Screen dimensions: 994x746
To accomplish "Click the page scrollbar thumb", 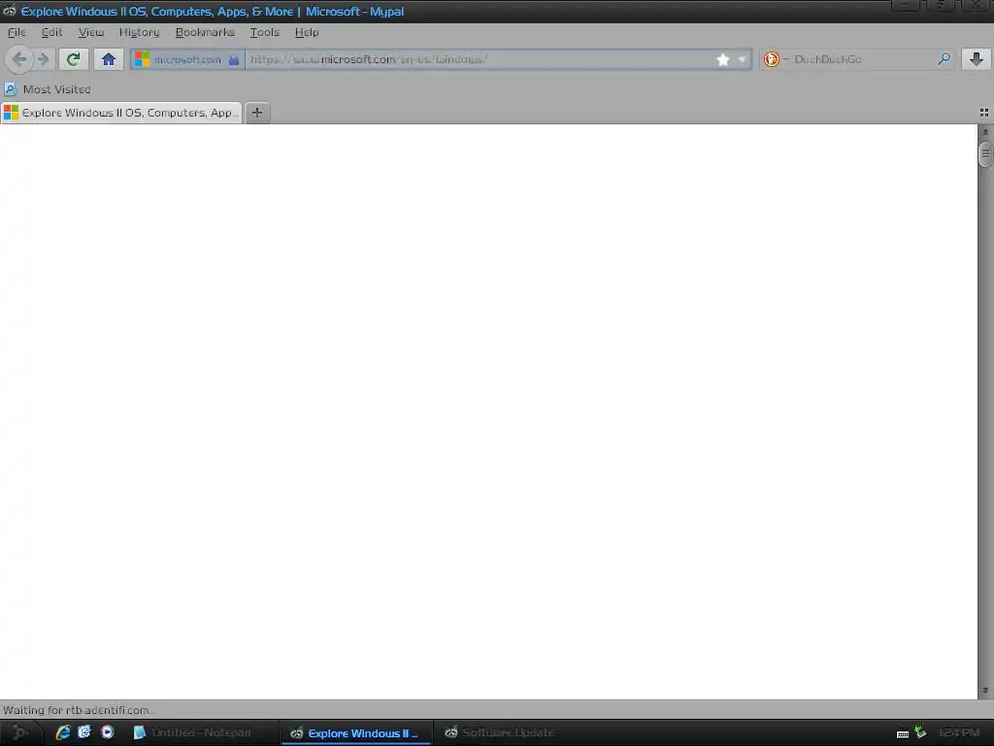I will (x=985, y=154).
